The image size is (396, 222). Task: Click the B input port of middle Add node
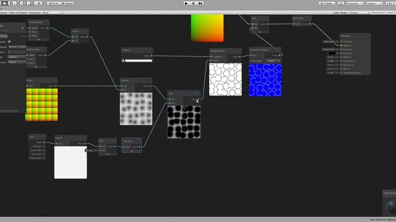point(170,103)
